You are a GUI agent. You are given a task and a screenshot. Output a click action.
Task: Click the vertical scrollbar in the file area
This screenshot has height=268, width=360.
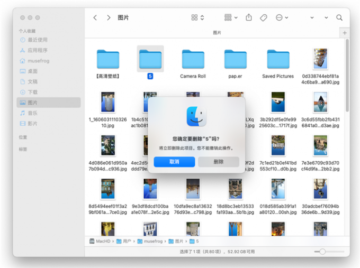click(347, 75)
